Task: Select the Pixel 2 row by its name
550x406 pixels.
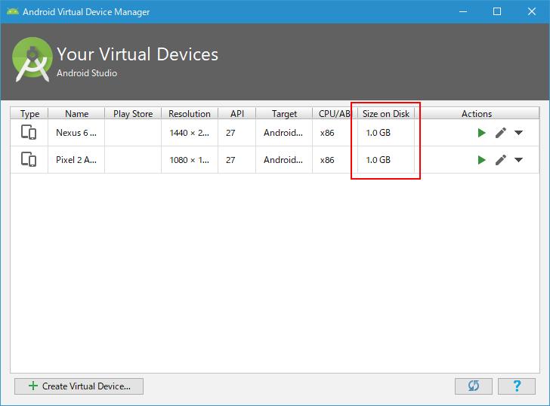Action: click(76, 160)
